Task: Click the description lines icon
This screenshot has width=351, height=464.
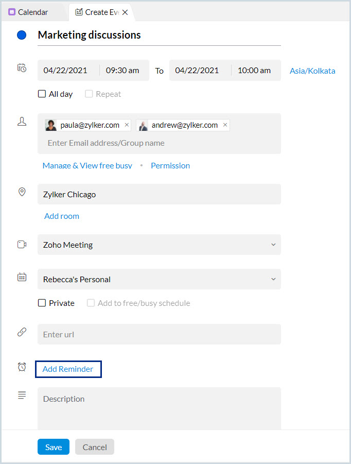Action: tap(22, 395)
